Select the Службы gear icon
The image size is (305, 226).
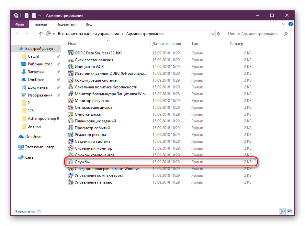point(71,162)
